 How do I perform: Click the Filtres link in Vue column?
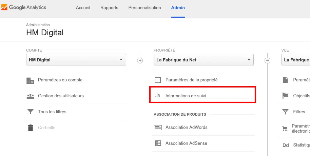pos(299,112)
